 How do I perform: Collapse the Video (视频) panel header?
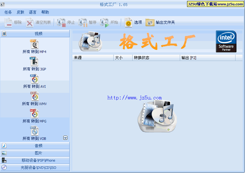click(35, 33)
